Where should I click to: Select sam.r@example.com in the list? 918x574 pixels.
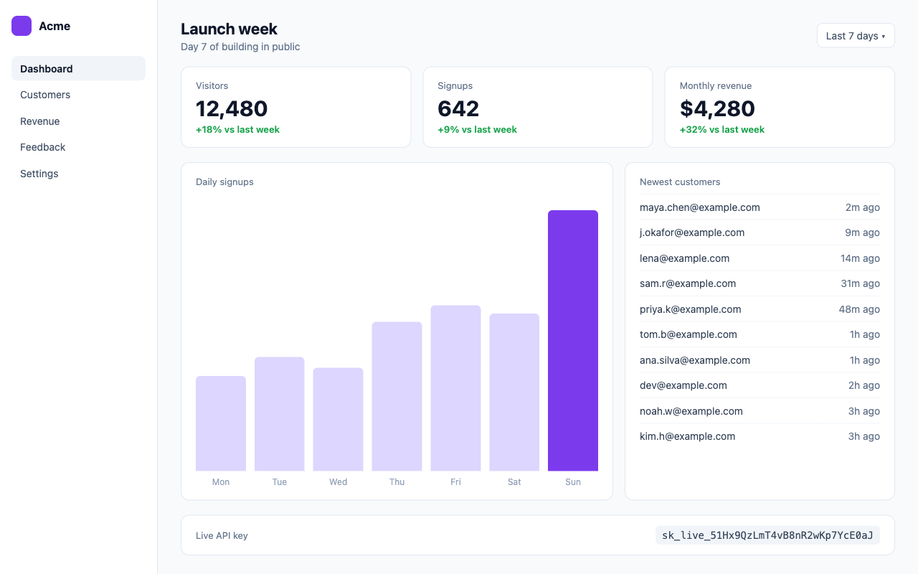click(760, 283)
